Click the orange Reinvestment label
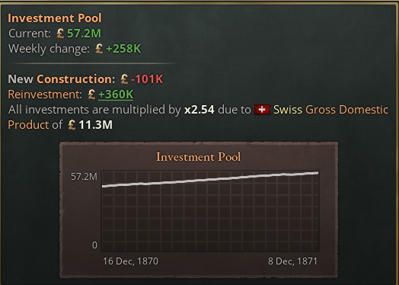 tap(45, 94)
